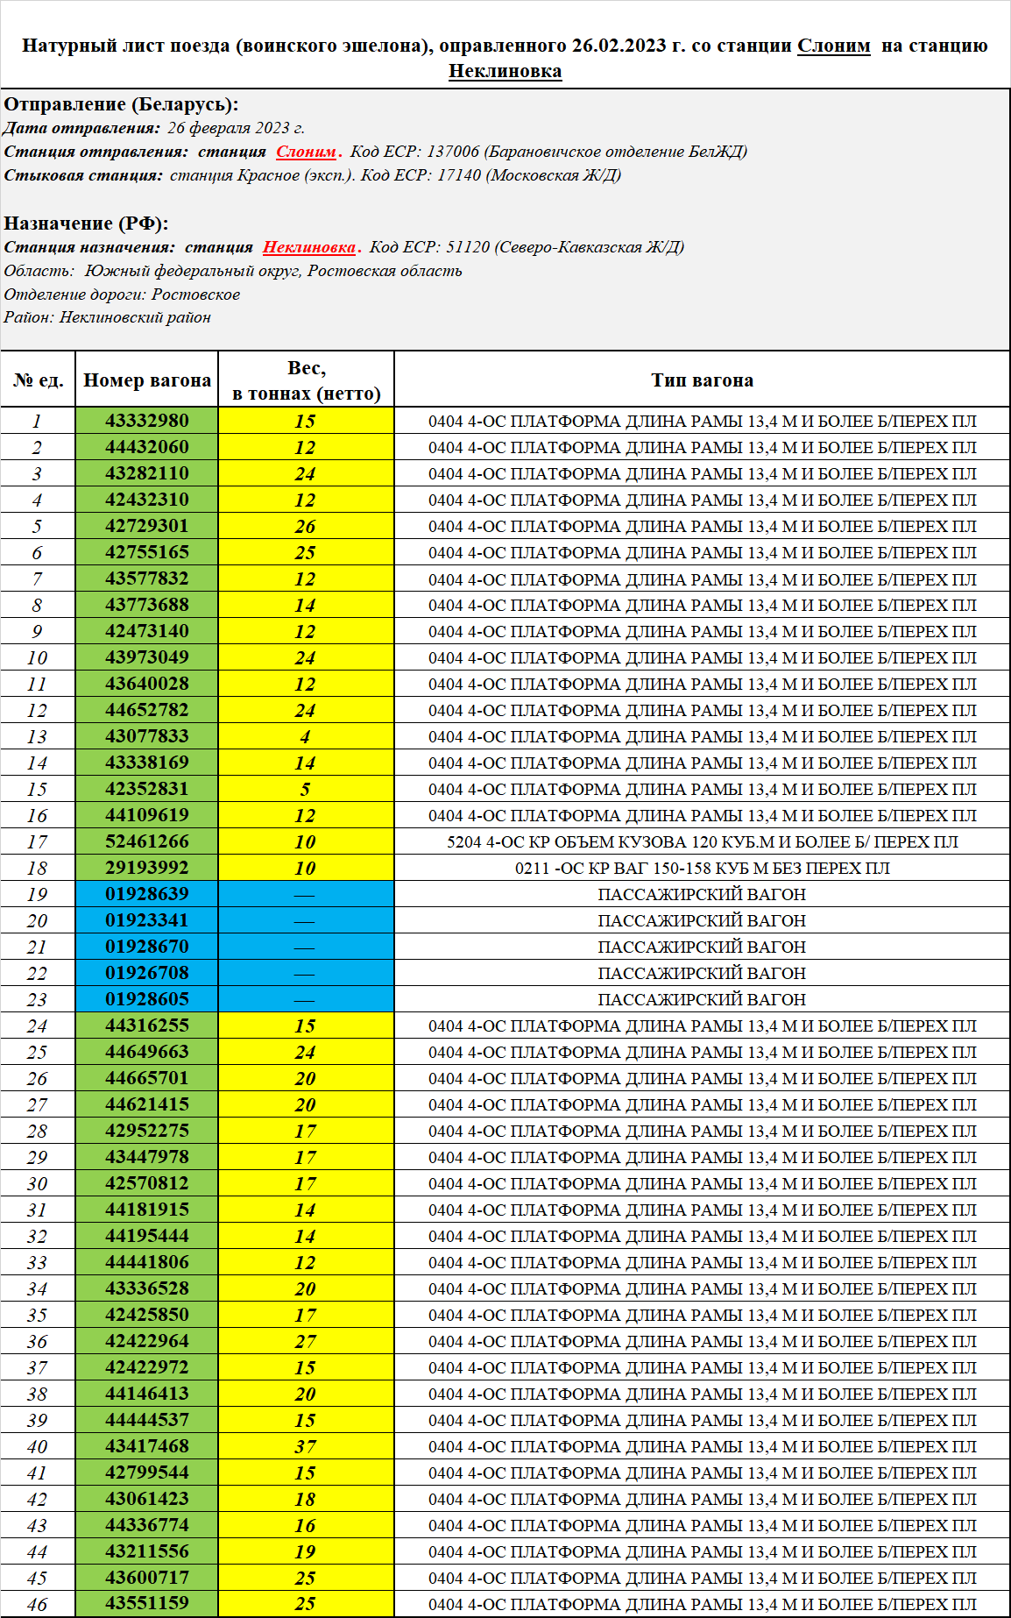The image size is (1011, 1618).
Task: Select wagon number cell 29193992
Action: point(147,868)
